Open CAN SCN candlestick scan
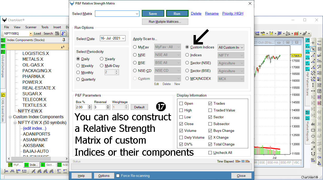The height and width of the screenshot is (180, 323). point(307,40)
